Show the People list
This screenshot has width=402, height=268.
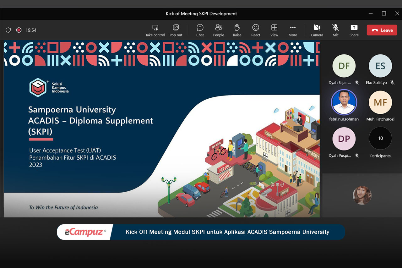pyautogui.click(x=219, y=30)
